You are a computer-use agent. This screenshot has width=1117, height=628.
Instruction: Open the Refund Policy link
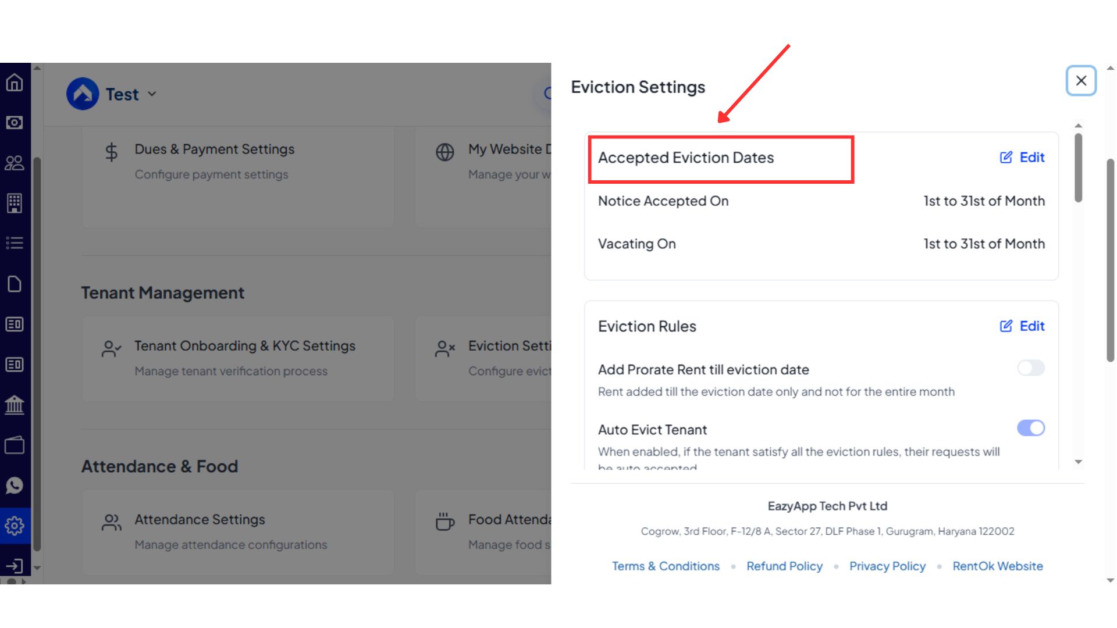784,566
